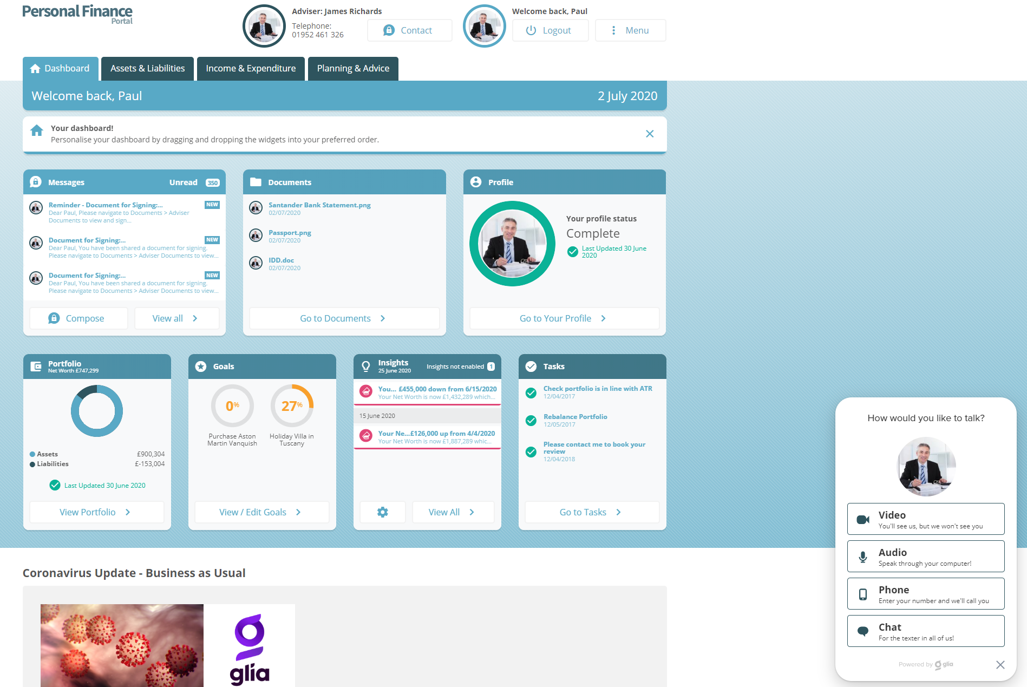The height and width of the screenshot is (687, 1027).
Task: Open the Menu dropdown
Action: (630, 30)
